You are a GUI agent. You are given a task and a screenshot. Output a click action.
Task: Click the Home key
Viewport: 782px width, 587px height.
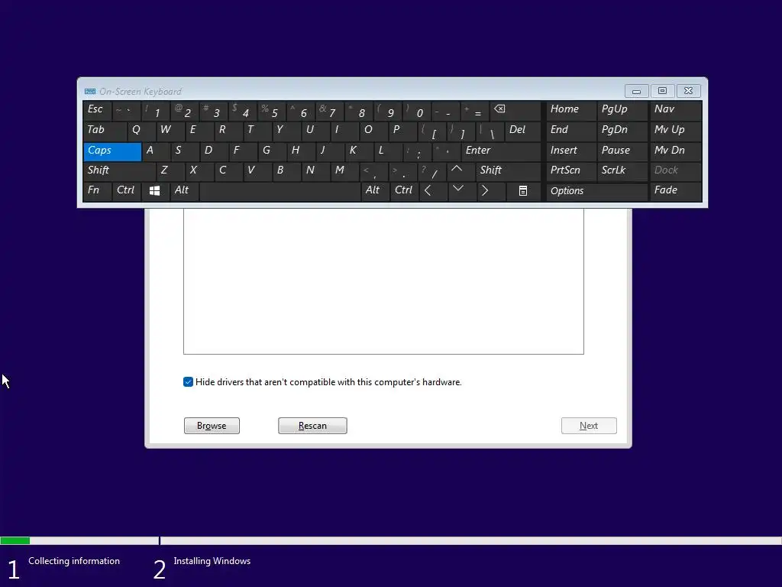click(571, 110)
